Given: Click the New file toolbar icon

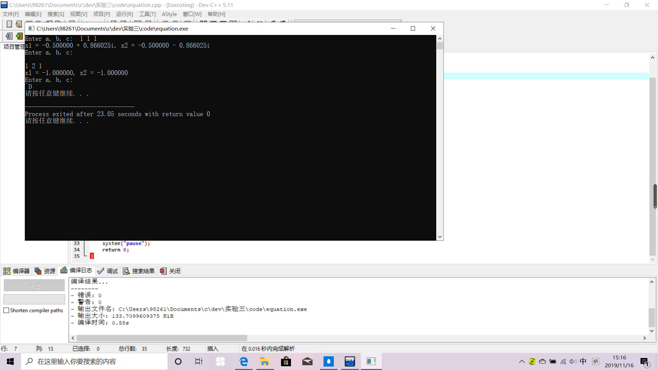Looking at the screenshot, I should click(x=9, y=24).
